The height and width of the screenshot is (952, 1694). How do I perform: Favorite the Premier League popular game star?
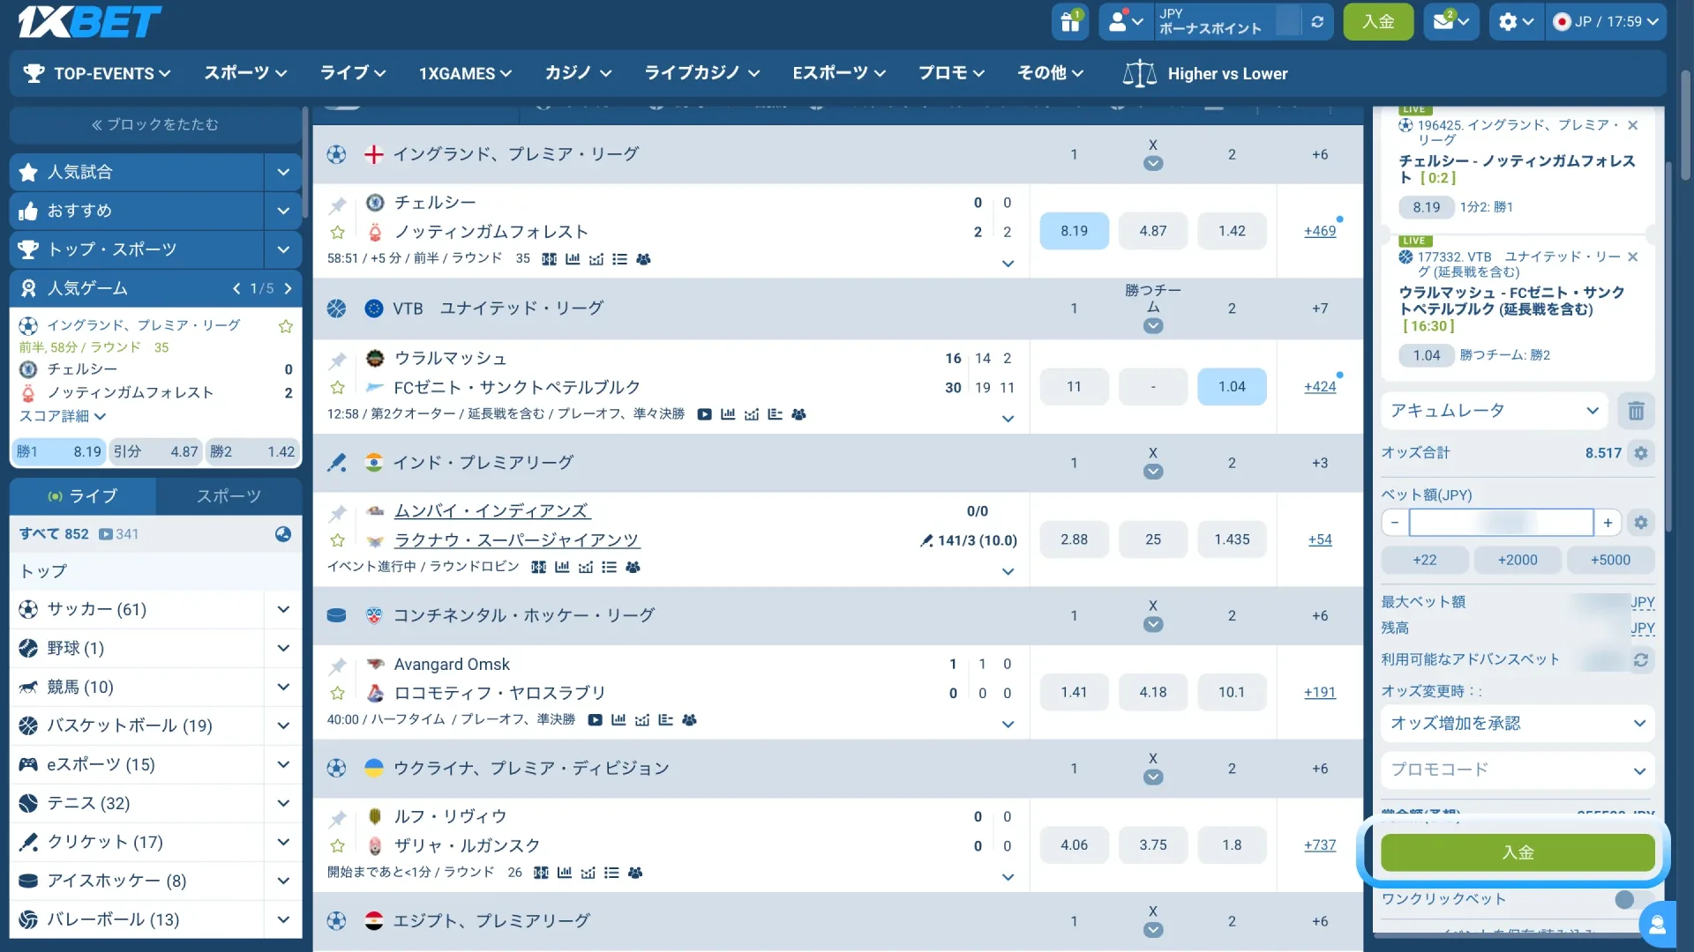coord(285,326)
